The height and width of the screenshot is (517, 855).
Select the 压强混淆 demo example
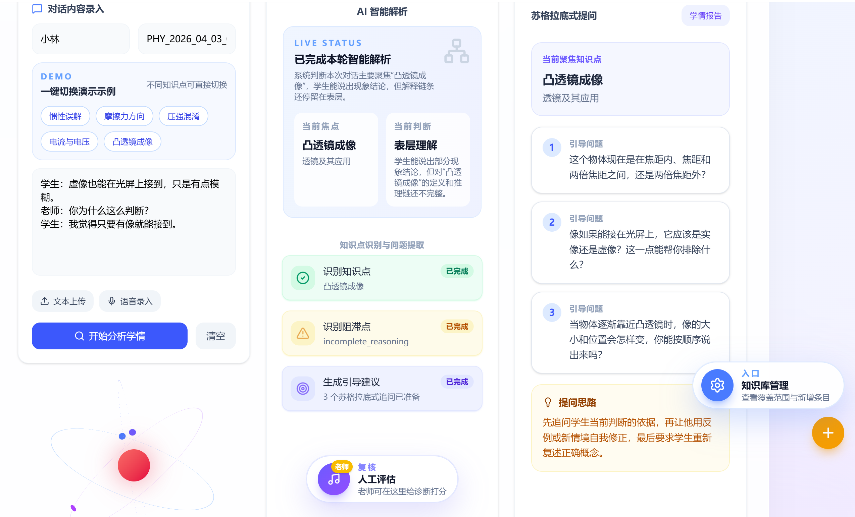[183, 116]
